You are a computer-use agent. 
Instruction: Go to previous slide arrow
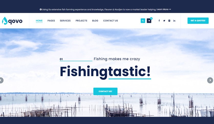point(1,80)
